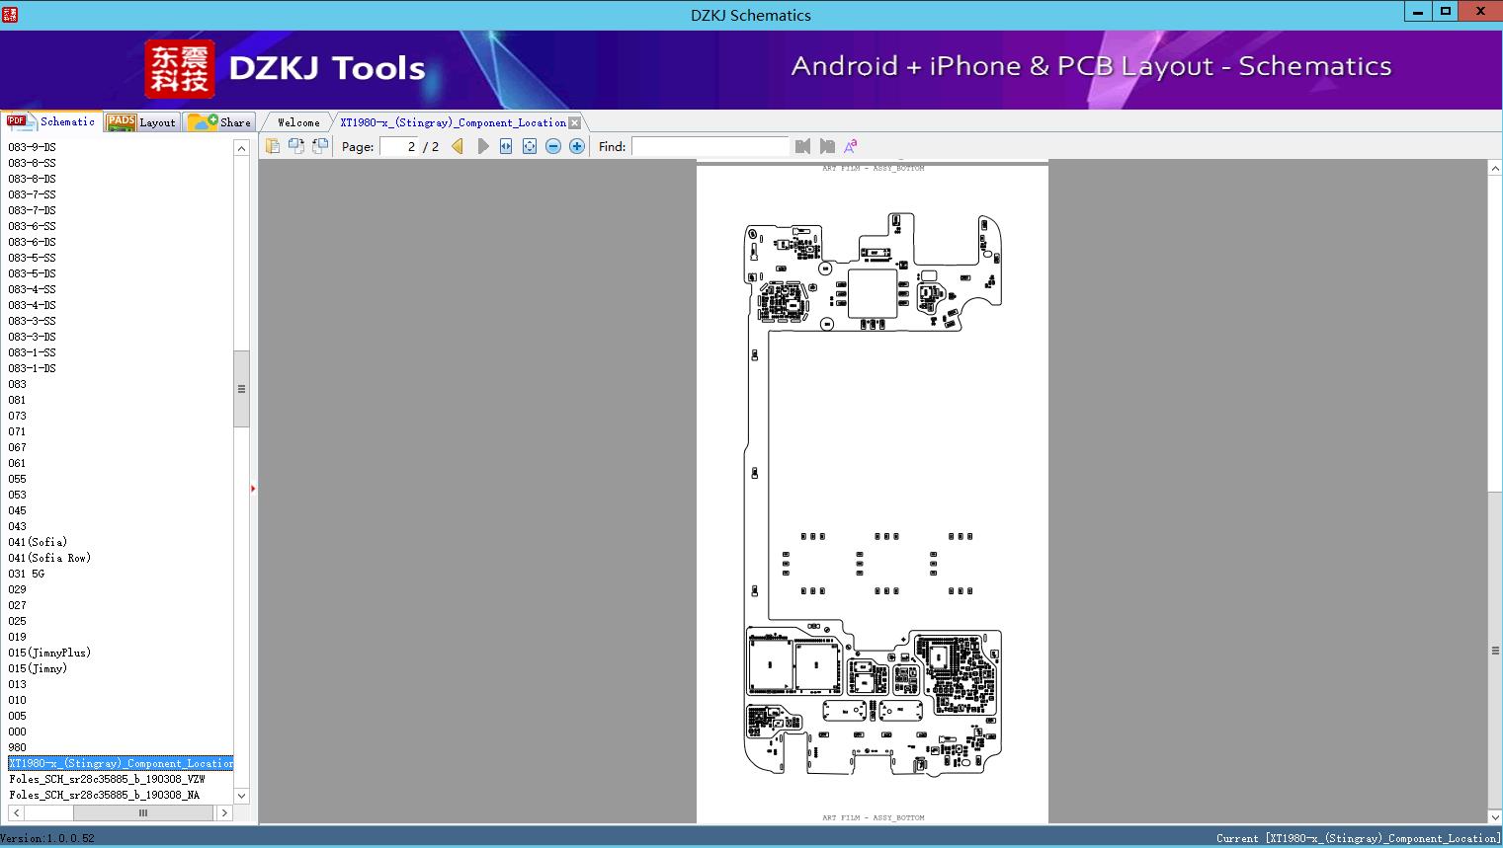Screen dimensions: 1503x848
Task: Select the 083 entry
Action: click(18, 384)
